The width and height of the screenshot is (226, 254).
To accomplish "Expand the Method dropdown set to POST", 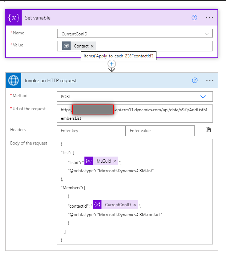I will coord(203,97).
